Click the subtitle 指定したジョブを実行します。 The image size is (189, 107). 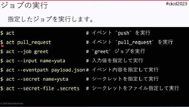click(x=51, y=19)
